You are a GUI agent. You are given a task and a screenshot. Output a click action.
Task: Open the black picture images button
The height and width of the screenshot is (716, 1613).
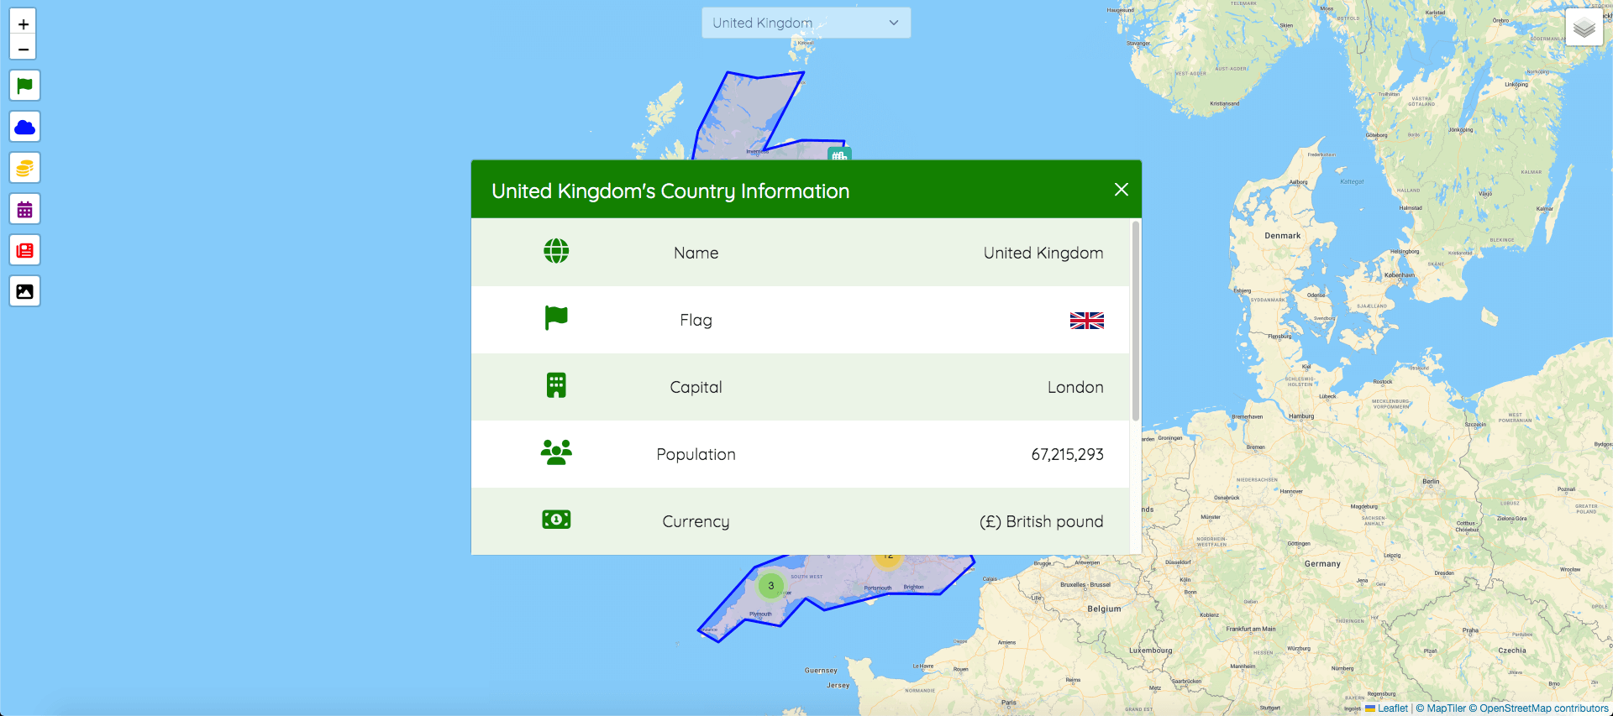click(x=25, y=291)
